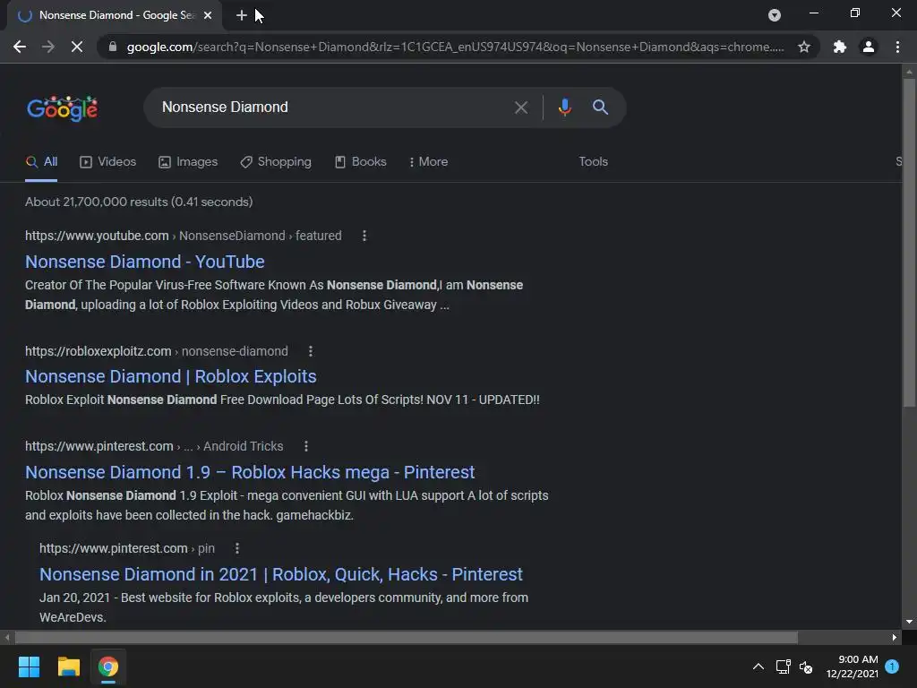Image resolution: width=917 pixels, height=688 pixels.
Task: Stop the page from loading
Action: (x=77, y=47)
